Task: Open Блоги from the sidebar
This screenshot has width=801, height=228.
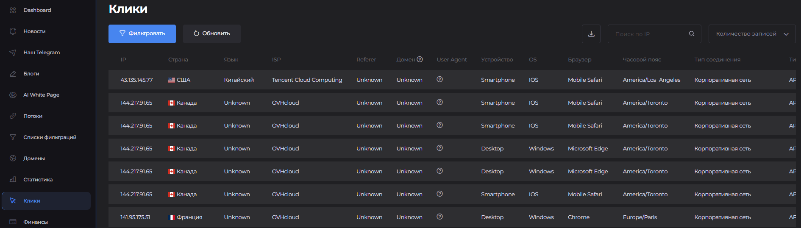Action: click(x=31, y=74)
